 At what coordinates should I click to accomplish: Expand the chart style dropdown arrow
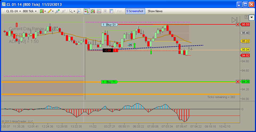pyautogui.click(x=45, y=11)
